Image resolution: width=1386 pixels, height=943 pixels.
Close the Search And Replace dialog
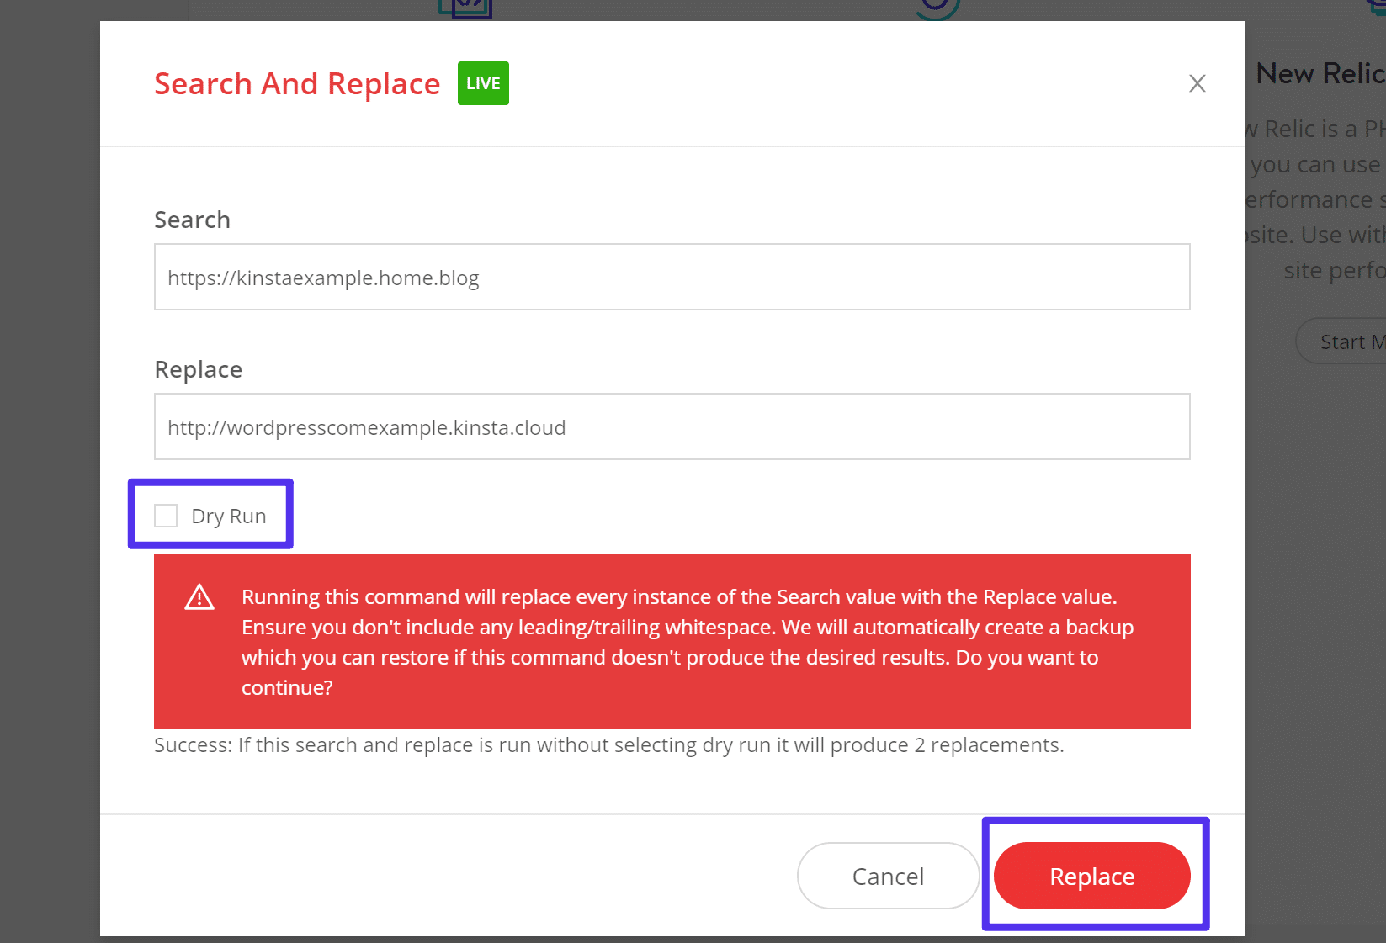click(x=1197, y=83)
